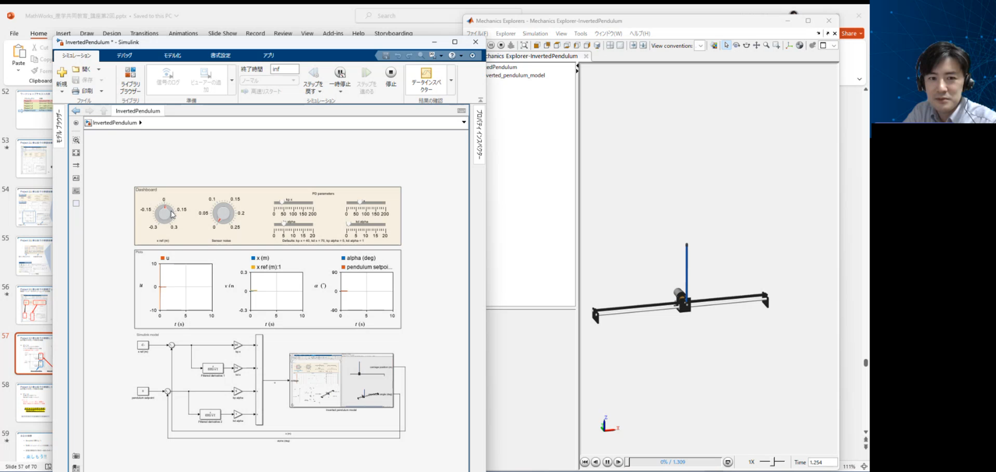Open the Library Browser (ライブラリブラウザー)
The image size is (996, 472).
click(130, 80)
